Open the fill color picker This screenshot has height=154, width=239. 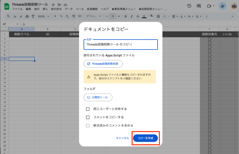coord(152,16)
